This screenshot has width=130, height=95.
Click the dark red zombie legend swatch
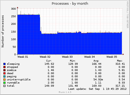(4, 70)
